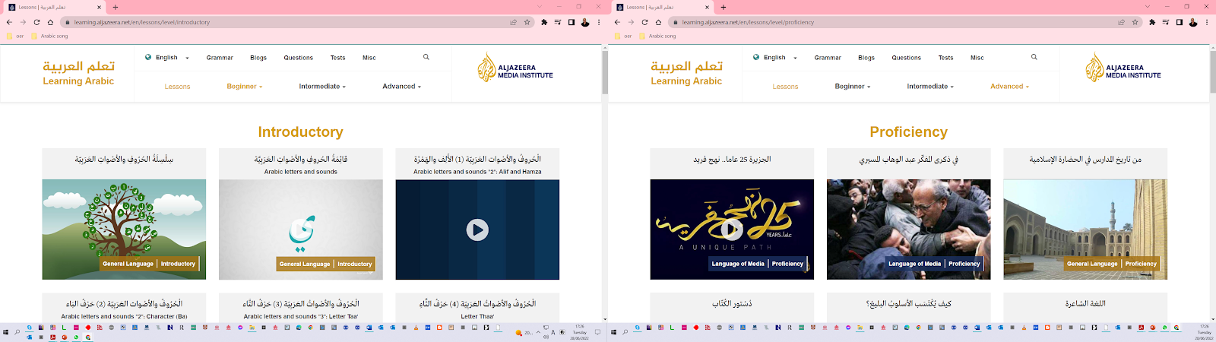Open Blogs menu on the Introductory page

click(x=258, y=58)
